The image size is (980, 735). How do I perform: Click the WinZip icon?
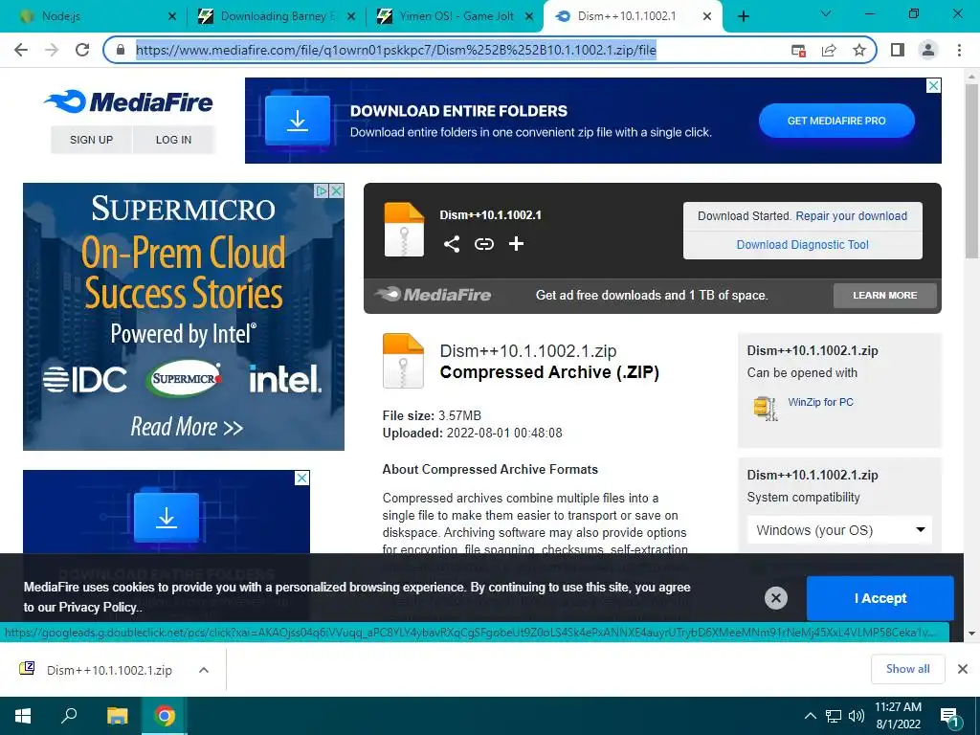pyautogui.click(x=765, y=409)
